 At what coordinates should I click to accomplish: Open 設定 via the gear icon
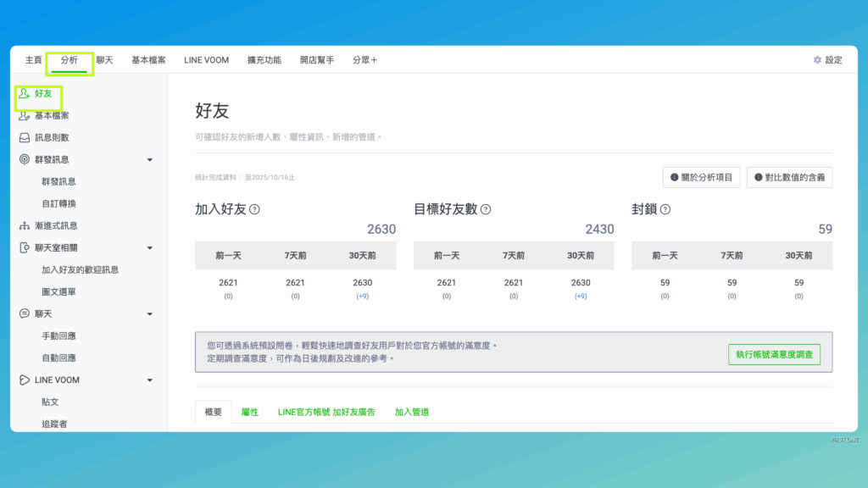point(817,60)
